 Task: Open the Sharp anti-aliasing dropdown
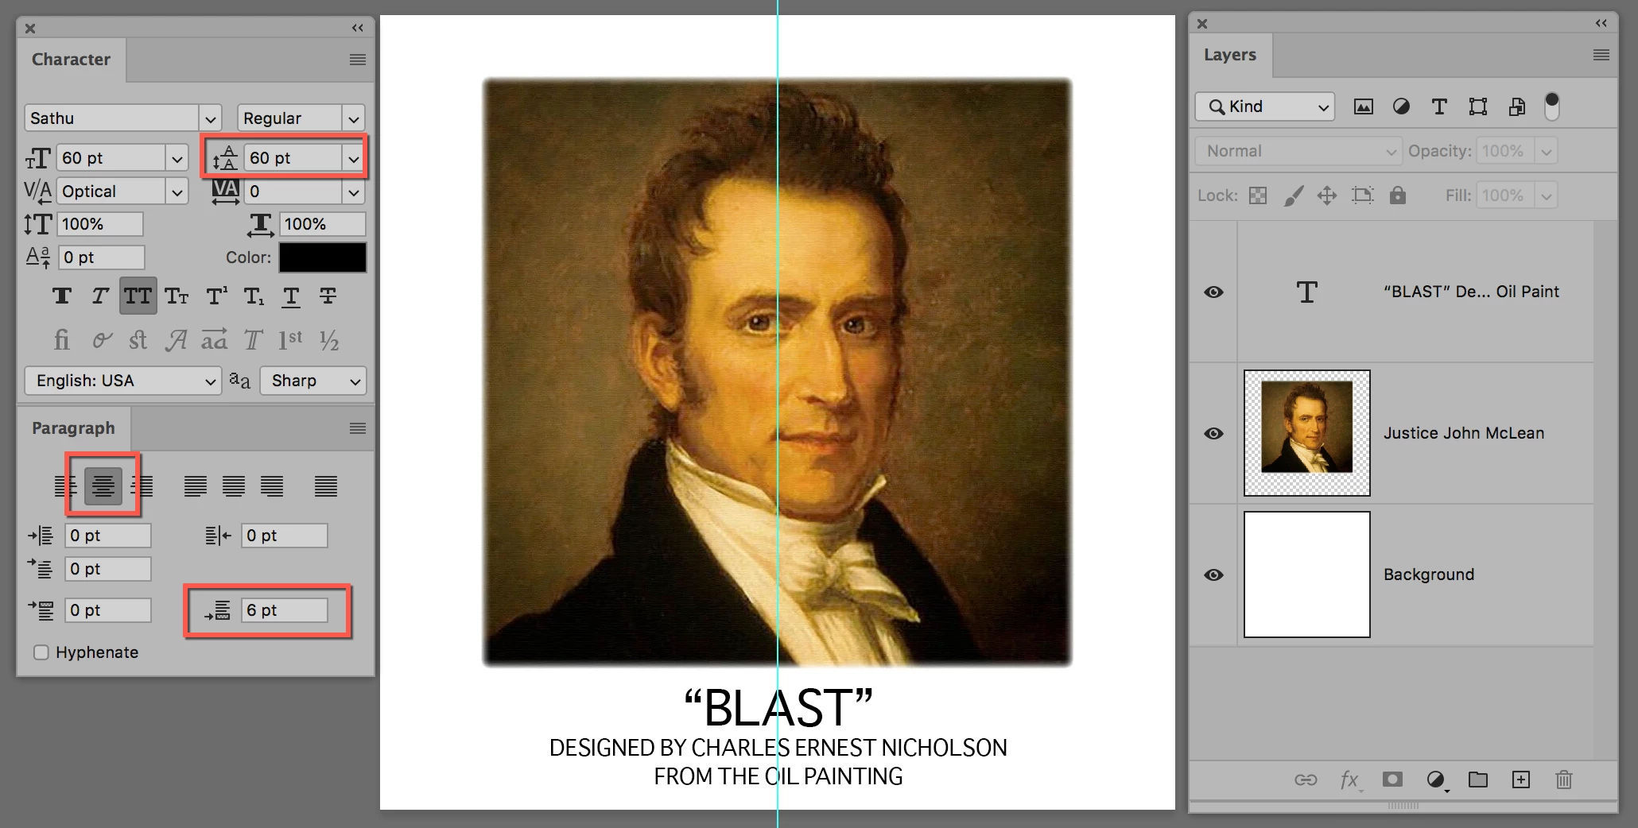pos(314,381)
